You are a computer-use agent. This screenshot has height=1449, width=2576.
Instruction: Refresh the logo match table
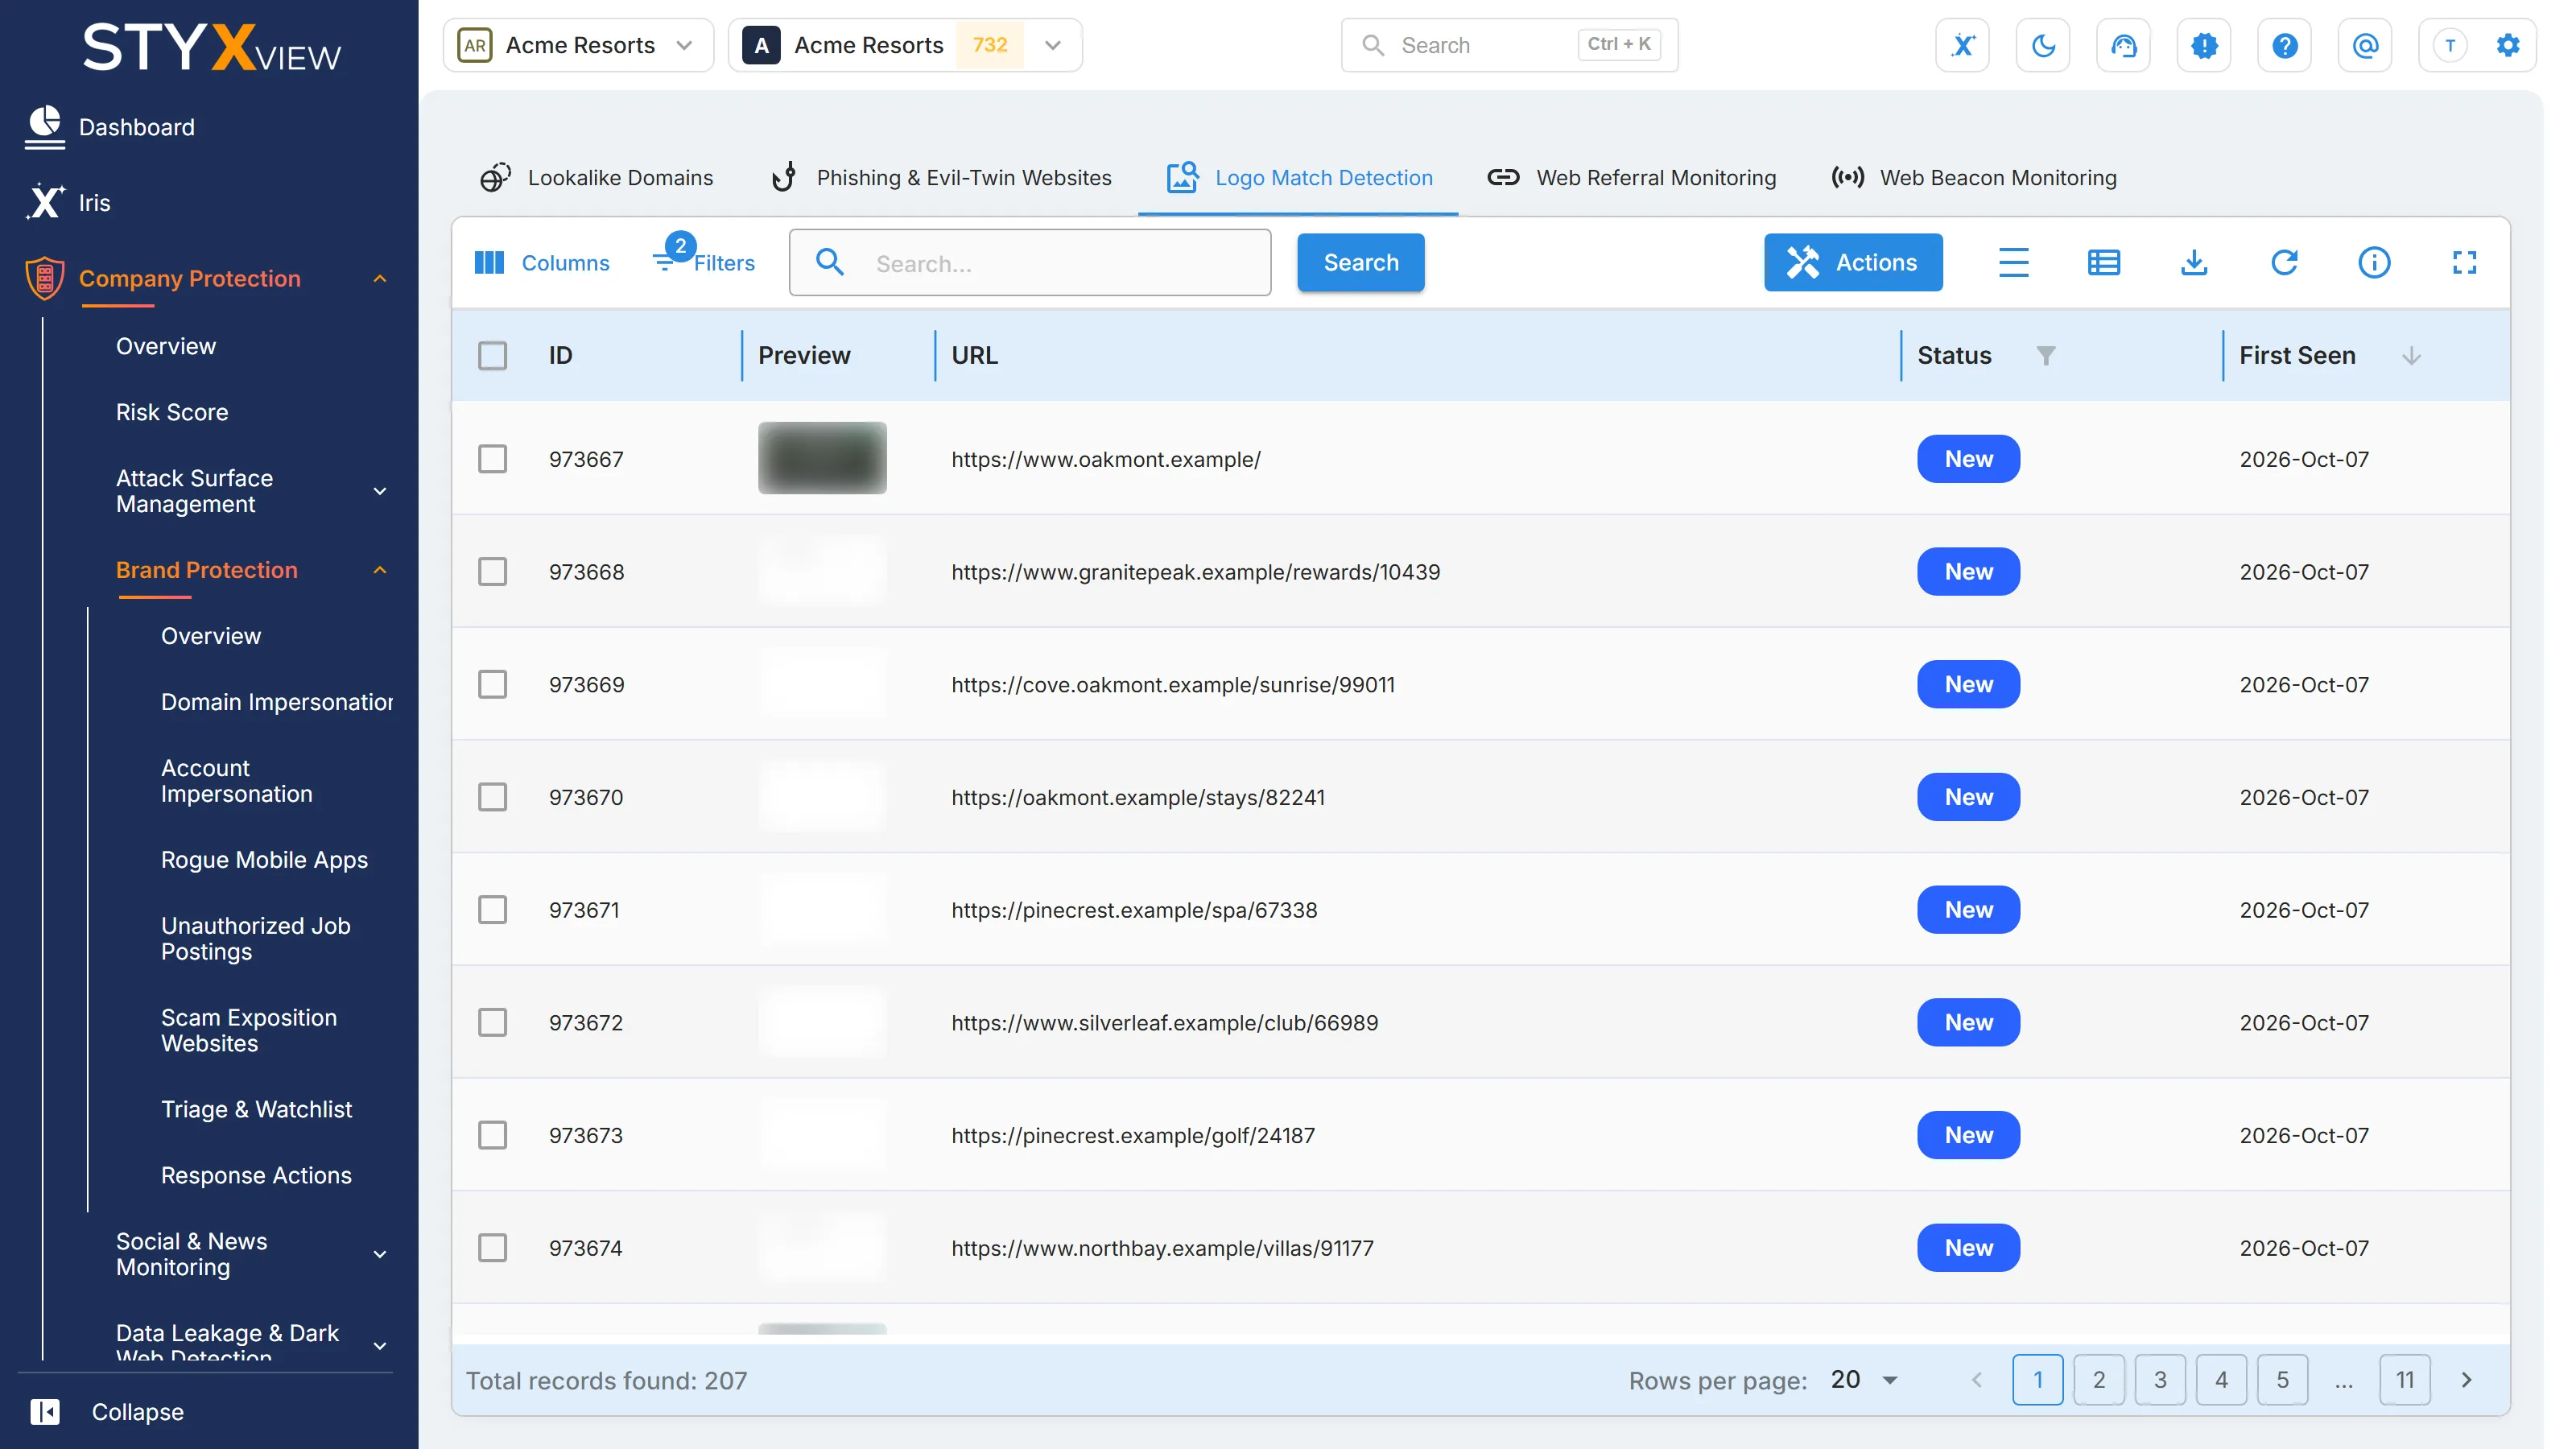point(2284,263)
